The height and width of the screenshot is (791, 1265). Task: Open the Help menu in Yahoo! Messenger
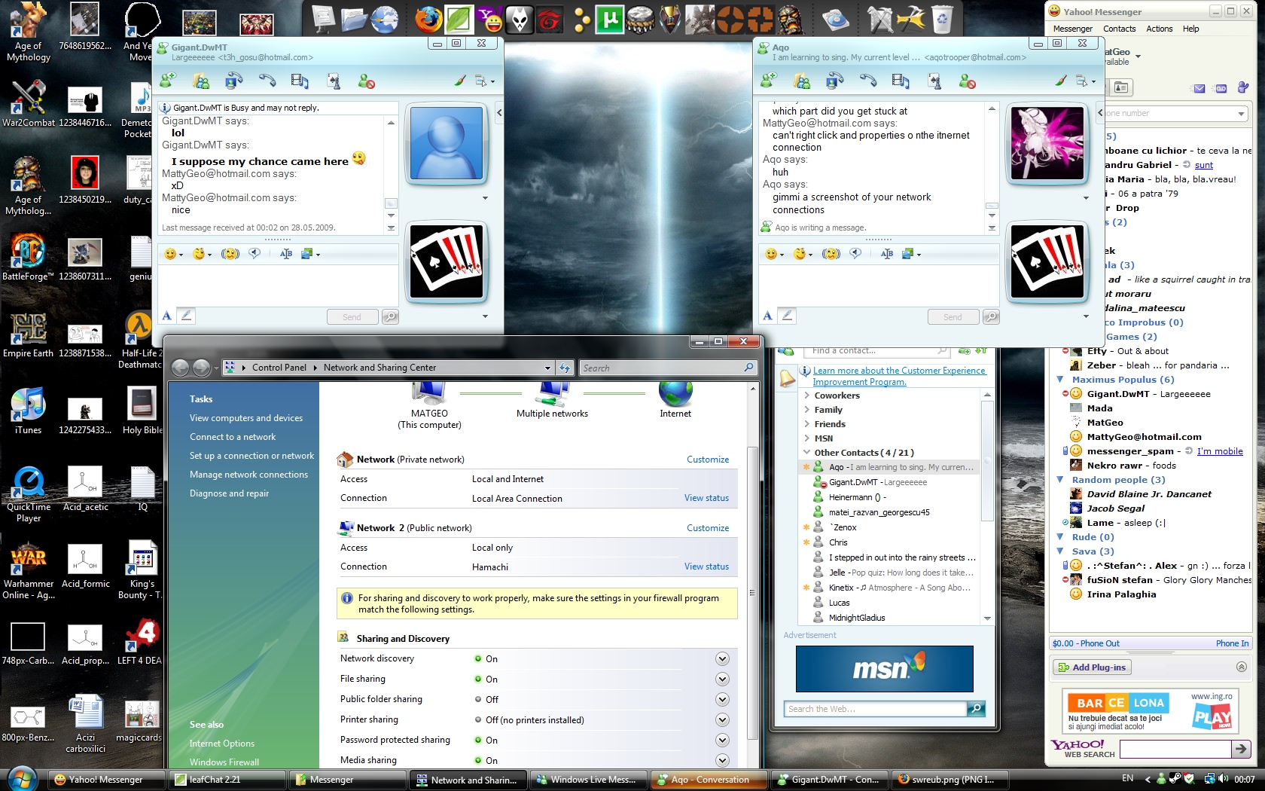click(1190, 29)
